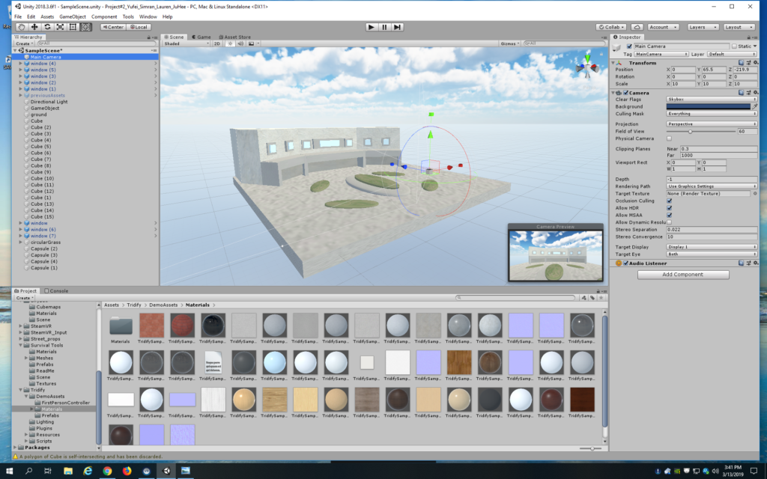Click the scene orientation gizmo
The width and height of the screenshot is (767, 479).
click(x=587, y=68)
